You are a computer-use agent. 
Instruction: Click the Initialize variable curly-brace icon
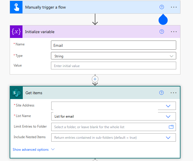pyautogui.click(x=16, y=32)
